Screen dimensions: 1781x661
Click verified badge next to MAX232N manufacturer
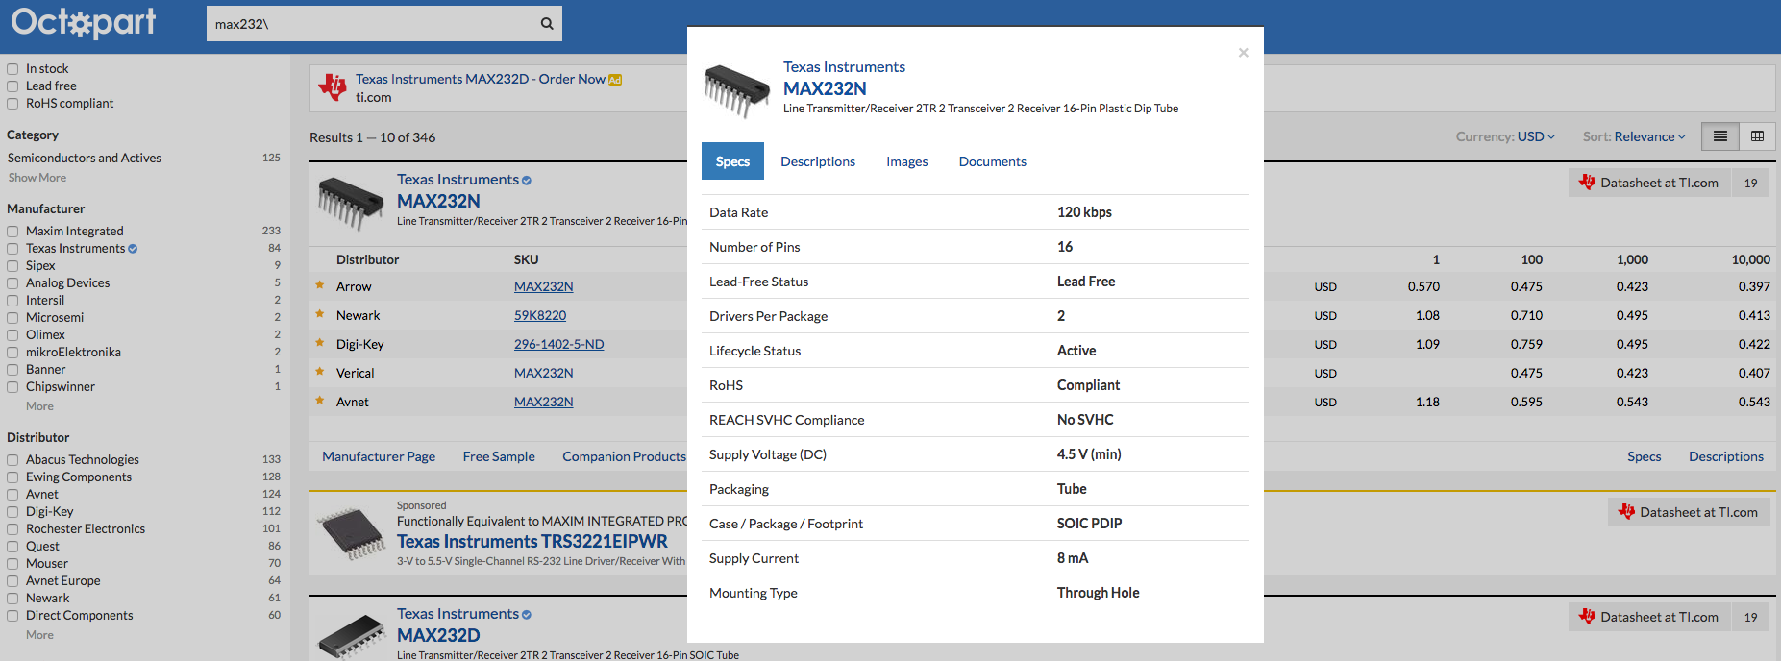click(x=527, y=181)
